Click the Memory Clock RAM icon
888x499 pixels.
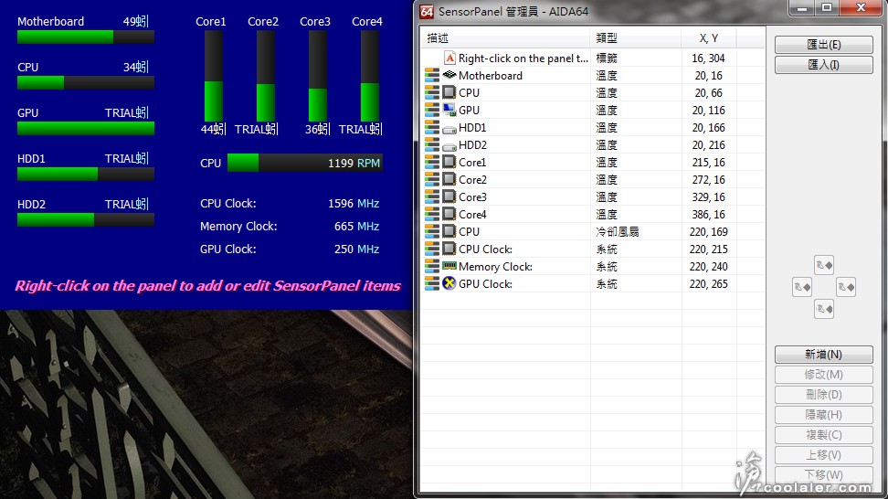[x=449, y=266]
